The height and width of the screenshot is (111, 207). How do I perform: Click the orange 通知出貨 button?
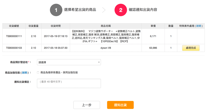(x=120, y=105)
